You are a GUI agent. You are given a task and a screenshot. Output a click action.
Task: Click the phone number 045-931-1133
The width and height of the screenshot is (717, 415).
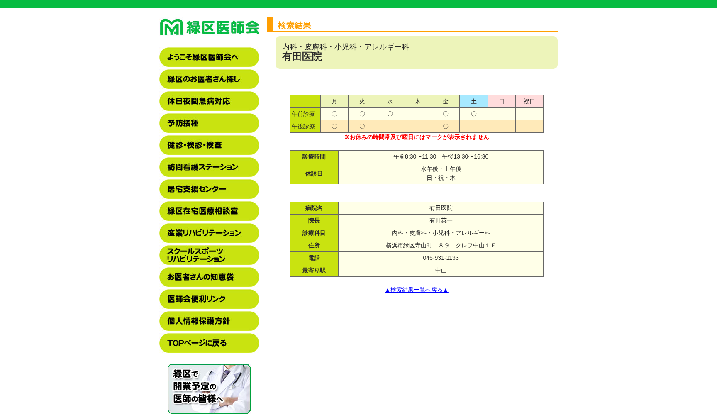pyautogui.click(x=441, y=258)
